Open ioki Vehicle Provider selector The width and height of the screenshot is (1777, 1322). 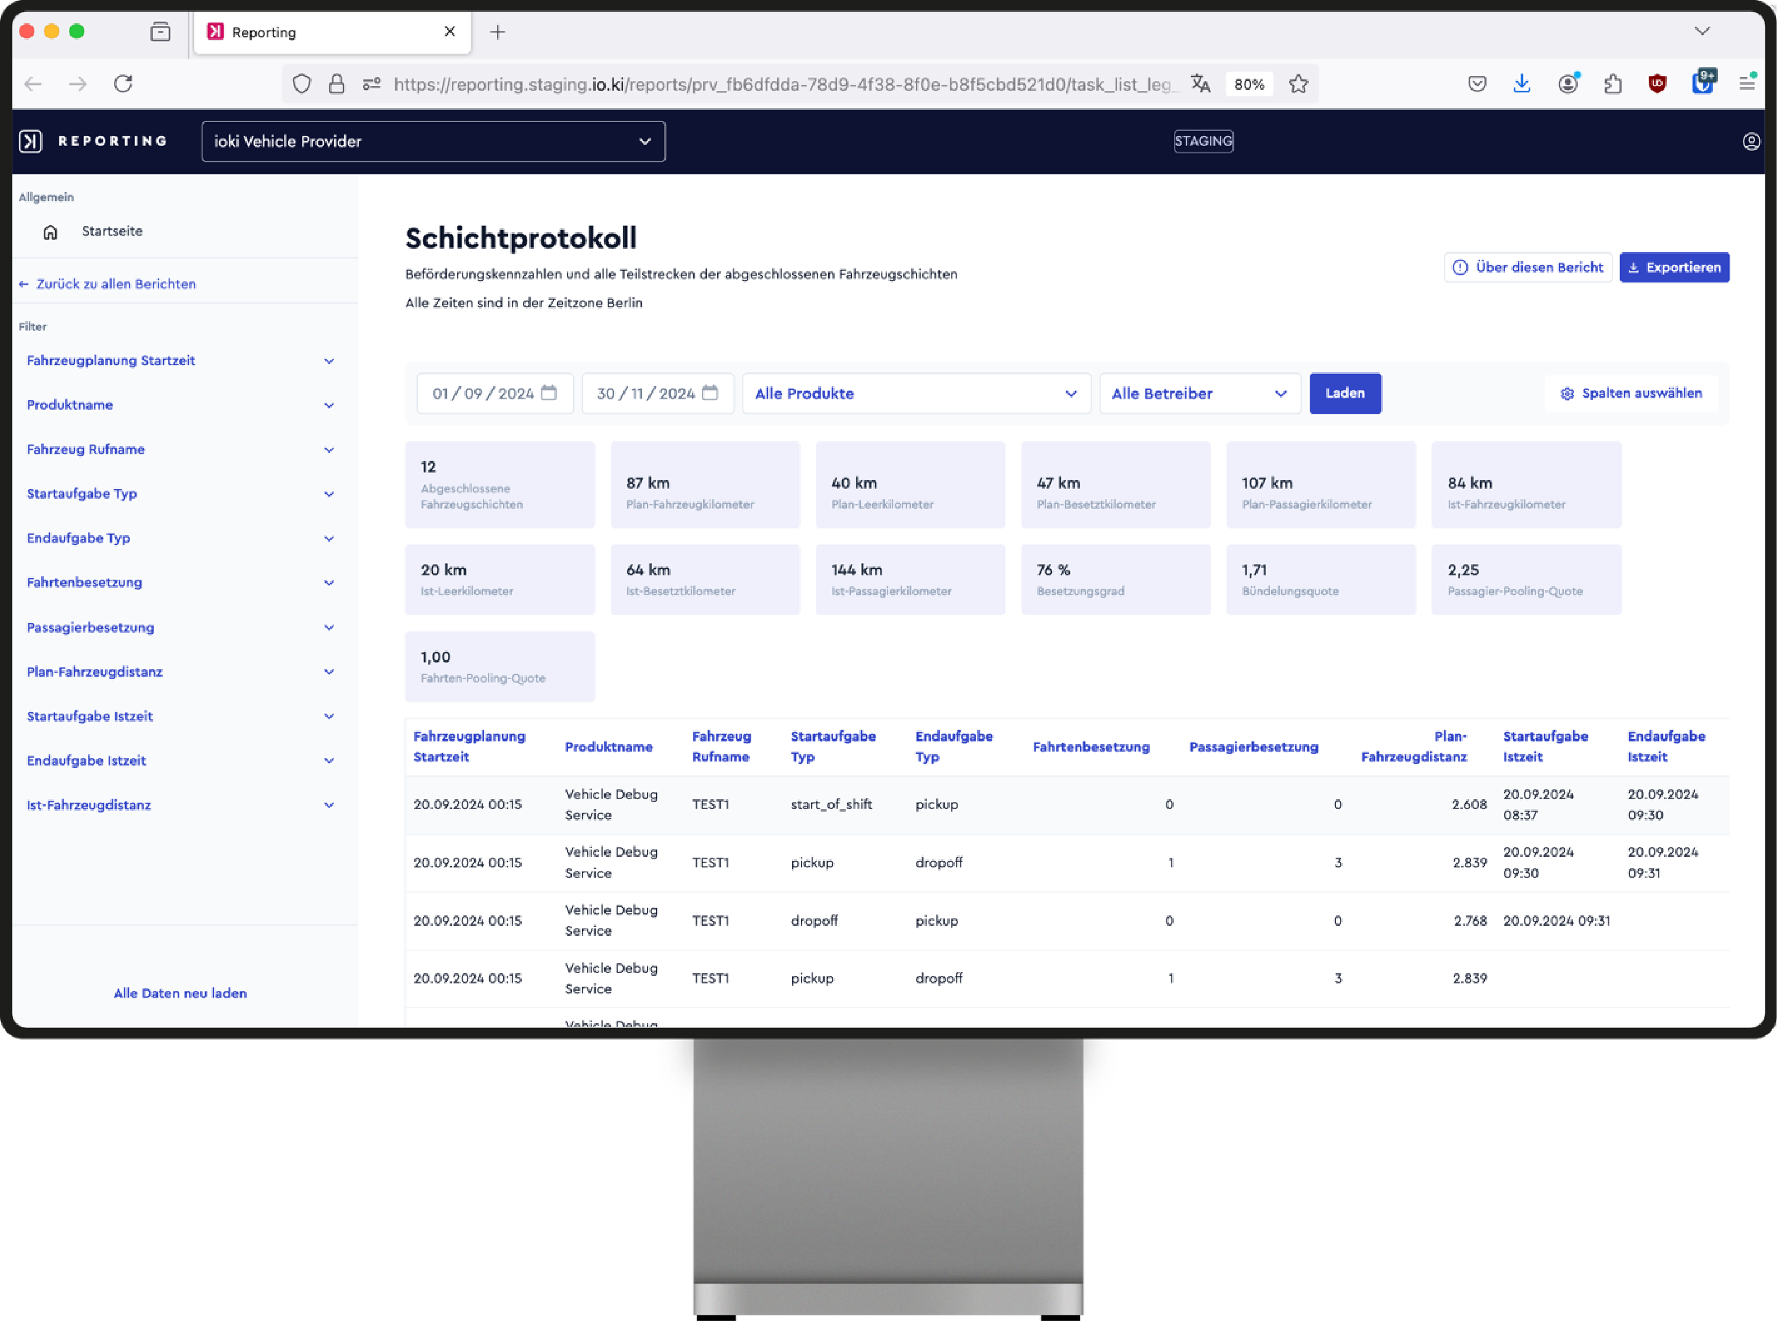pyautogui.click(x=433, y=141)
